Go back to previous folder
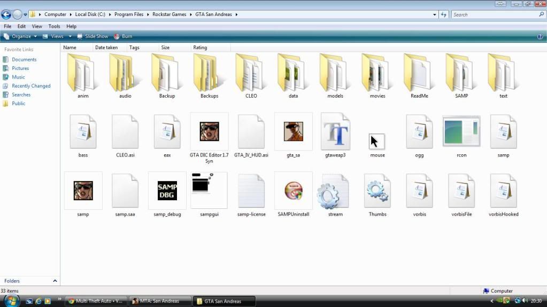The width and height of the screenshot is (547, 307). tap(6, 14)
